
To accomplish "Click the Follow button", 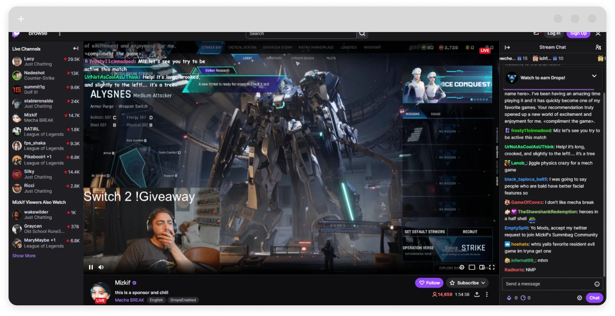I will click(x=429, y=283).
